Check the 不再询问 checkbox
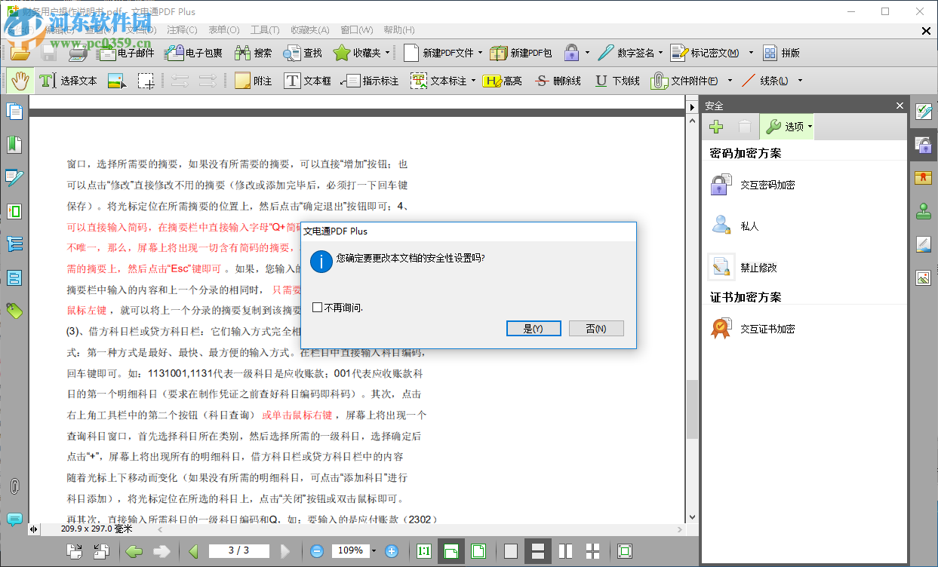The image size is (938, 567). 317,307
